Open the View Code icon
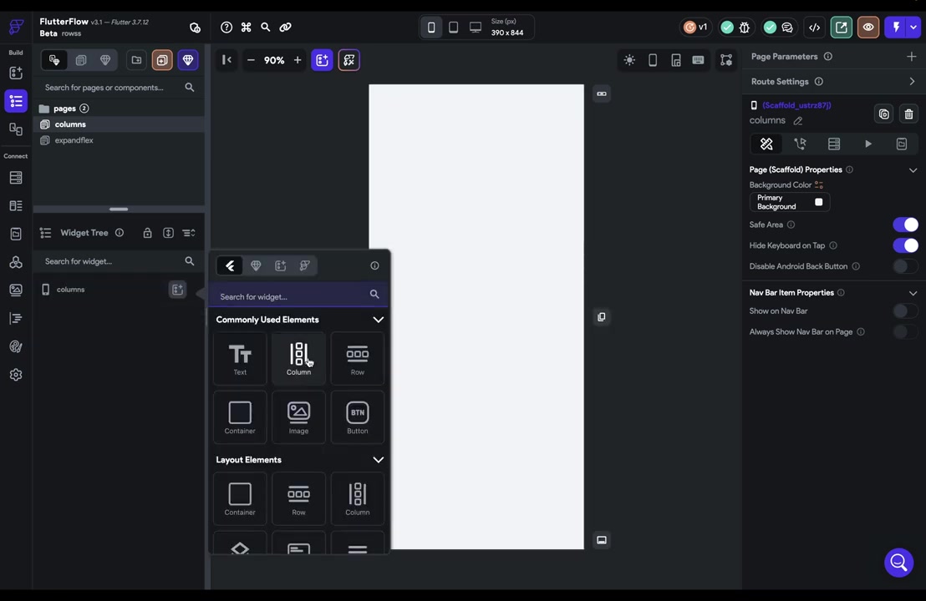The height and width of the screenshot is (601, 926). [x=814, y=28]
